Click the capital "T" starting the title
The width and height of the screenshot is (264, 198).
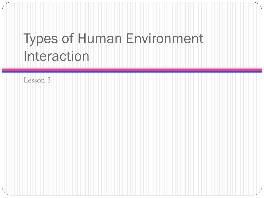pyautogui.click(x=27, y=38)
